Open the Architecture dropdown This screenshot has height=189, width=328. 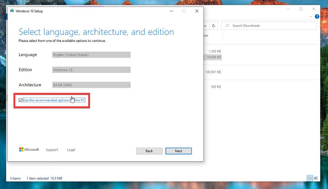(x=91, y=85)
